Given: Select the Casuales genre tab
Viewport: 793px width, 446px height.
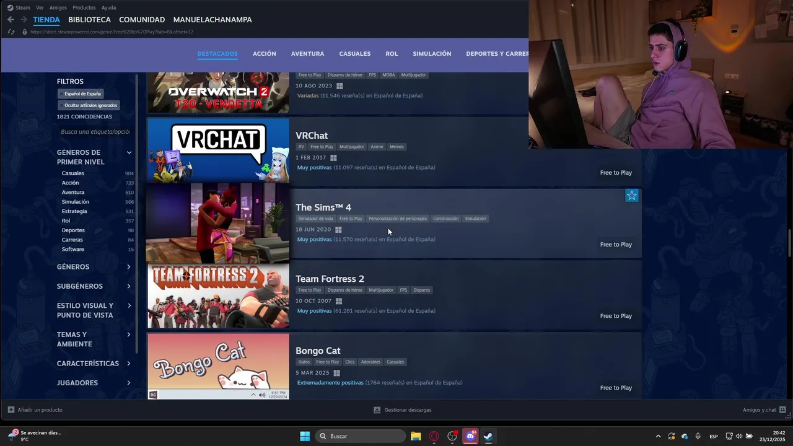Looking at the screenshot, I should tap(355, 54).
